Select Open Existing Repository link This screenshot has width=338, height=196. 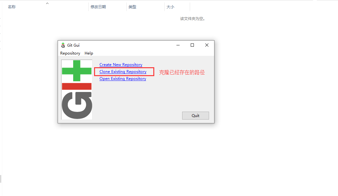(x=123, y=79)
